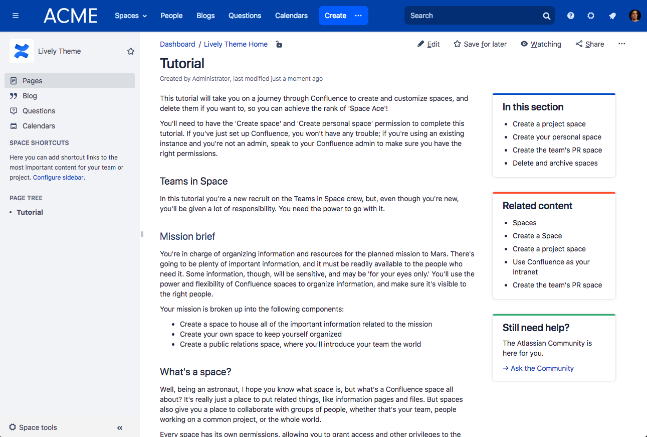
Task: Open 'Create your personal space' link
Action: coord(557,137)
